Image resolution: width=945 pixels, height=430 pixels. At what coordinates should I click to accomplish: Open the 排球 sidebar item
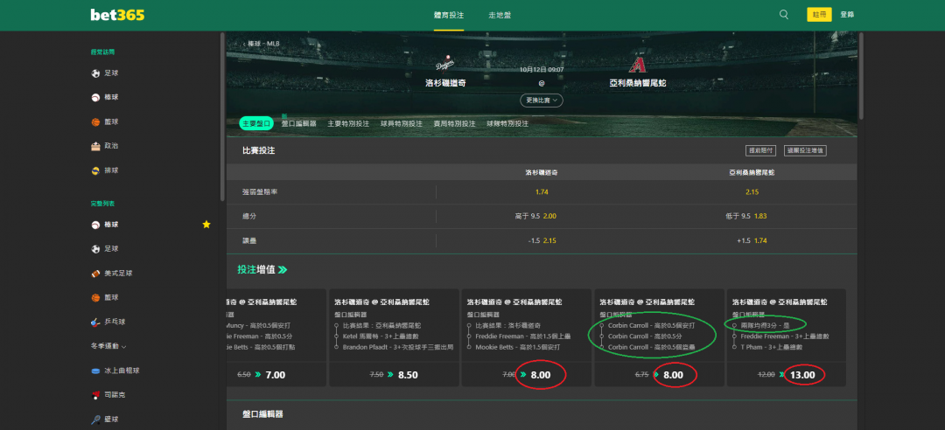111,170
